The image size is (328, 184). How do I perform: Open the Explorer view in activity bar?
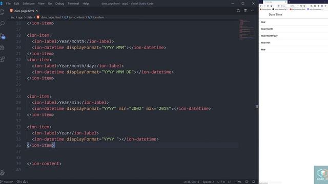(2, 12)
